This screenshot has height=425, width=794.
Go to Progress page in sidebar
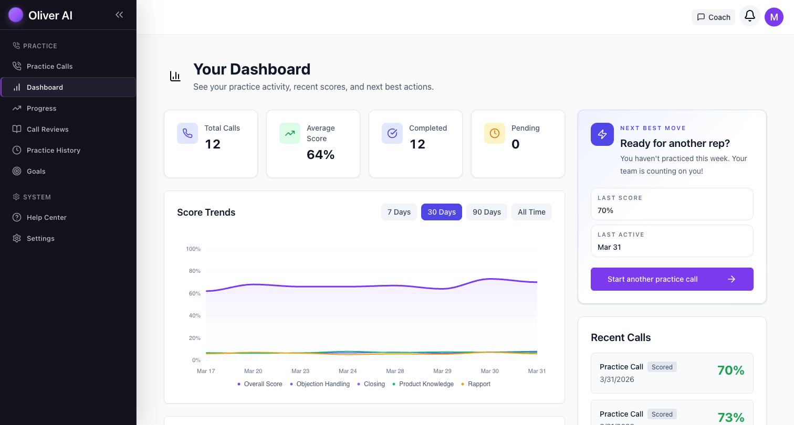(x=68, y=108)
